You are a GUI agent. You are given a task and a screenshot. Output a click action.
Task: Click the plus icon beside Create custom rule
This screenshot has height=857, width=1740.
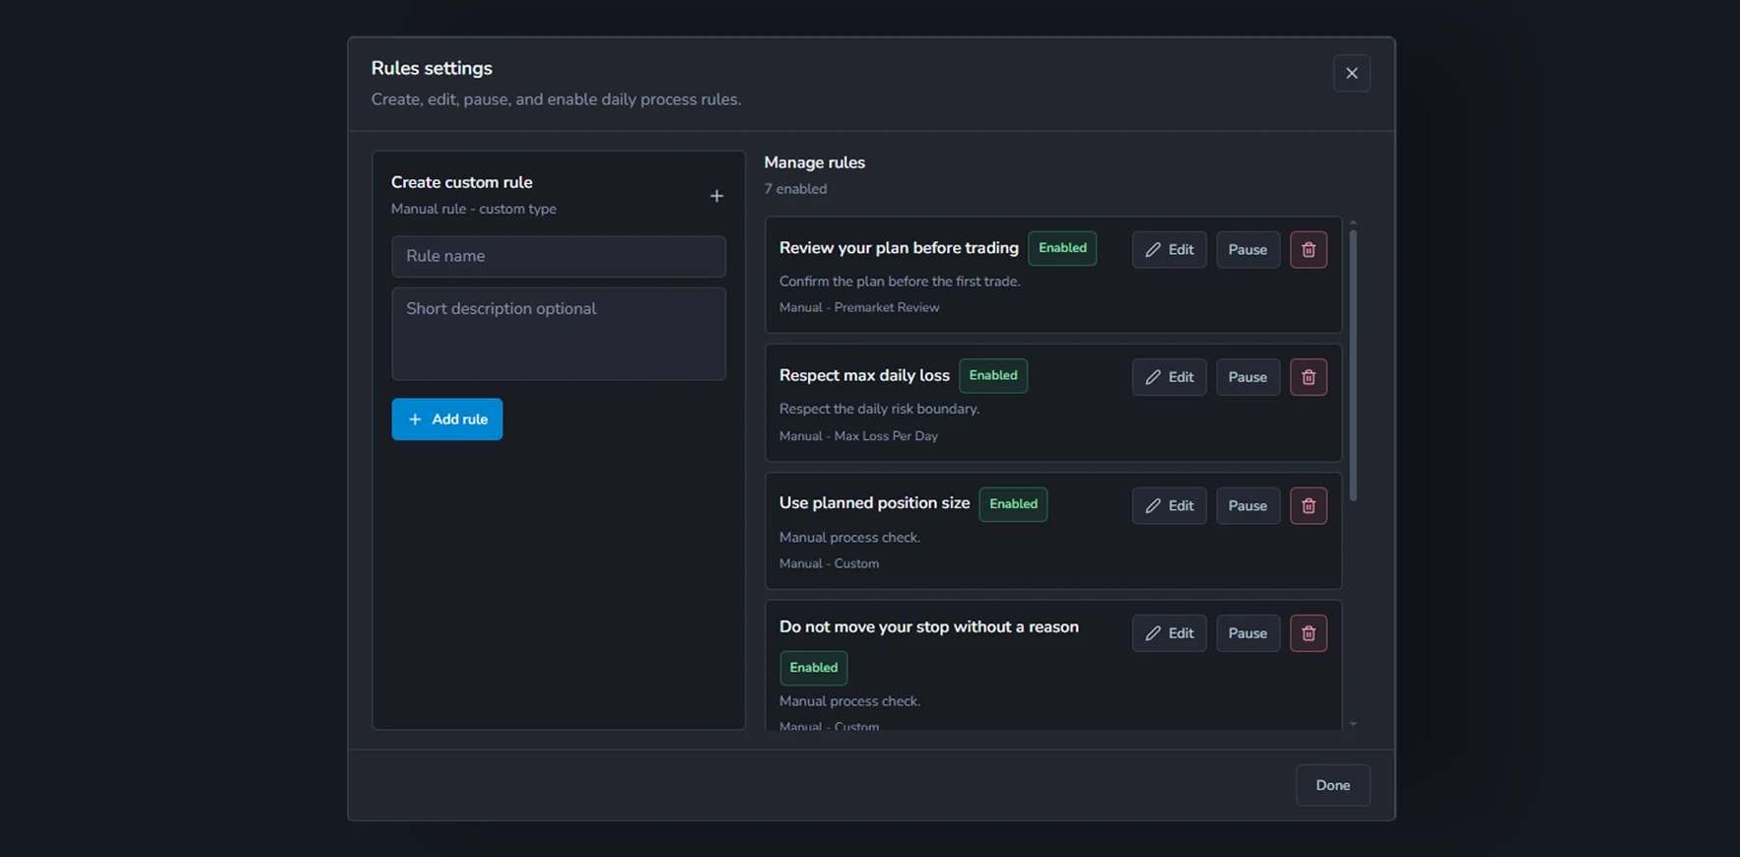[716, 196]
